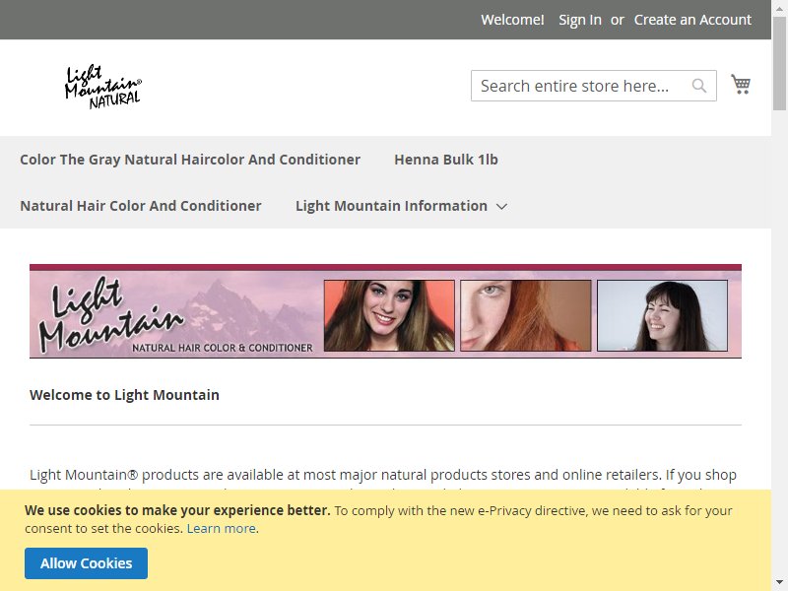Click the page's vertical scrollbar thumb

click(x=779, y=63)
